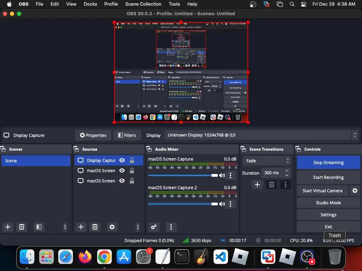Viewport: 362px width, 271px height.
Task: Open the File menu
Action: point(40,4)
